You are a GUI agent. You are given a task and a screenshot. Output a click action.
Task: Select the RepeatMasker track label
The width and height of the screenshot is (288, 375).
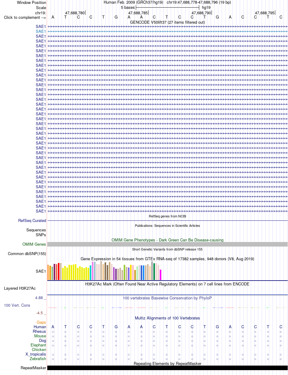click(33, 368)
